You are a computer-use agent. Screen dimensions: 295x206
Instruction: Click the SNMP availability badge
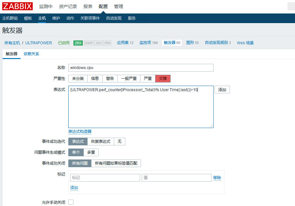tap(88, 43)
